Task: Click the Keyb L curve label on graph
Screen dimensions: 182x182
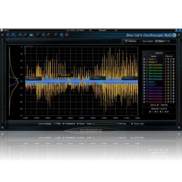Action: point(97,78)
